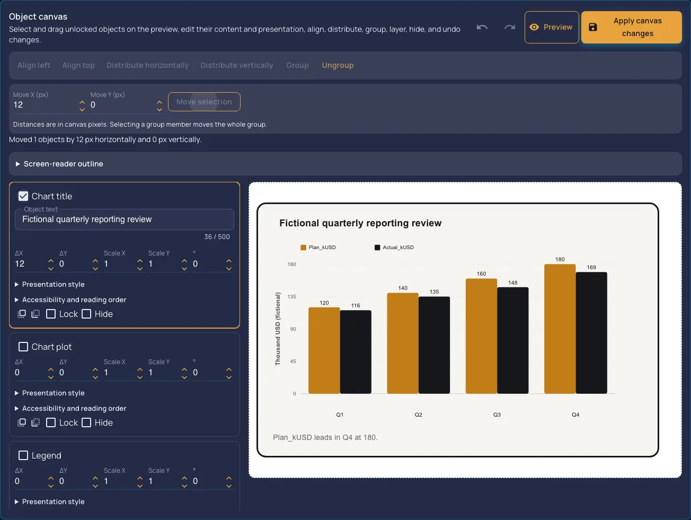Bring Chart plot to front icon
Image resolution: width=691 pixels, height=520 pixels.
(x=22, y=422)
